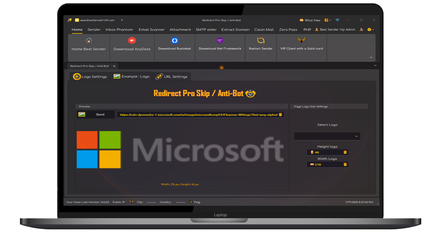This screenshot has width=432, height=236.
Task: Click the paper plane app logo icon
Action: tap(70, 20)
